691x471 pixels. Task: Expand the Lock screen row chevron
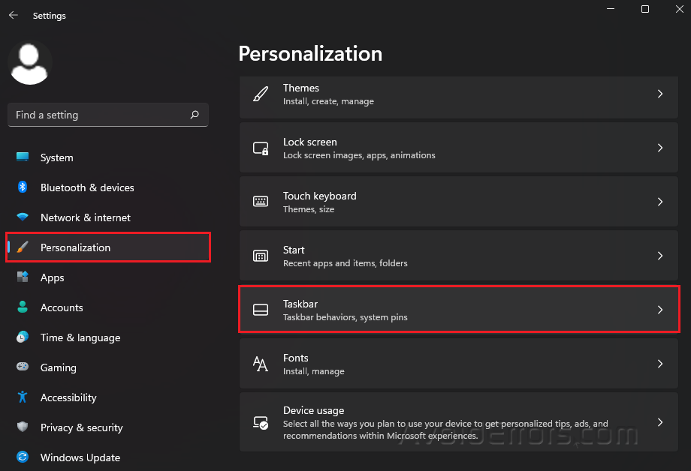(660, 148)
